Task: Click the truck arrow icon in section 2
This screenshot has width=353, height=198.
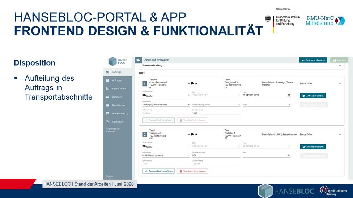Action: [192, 134]
